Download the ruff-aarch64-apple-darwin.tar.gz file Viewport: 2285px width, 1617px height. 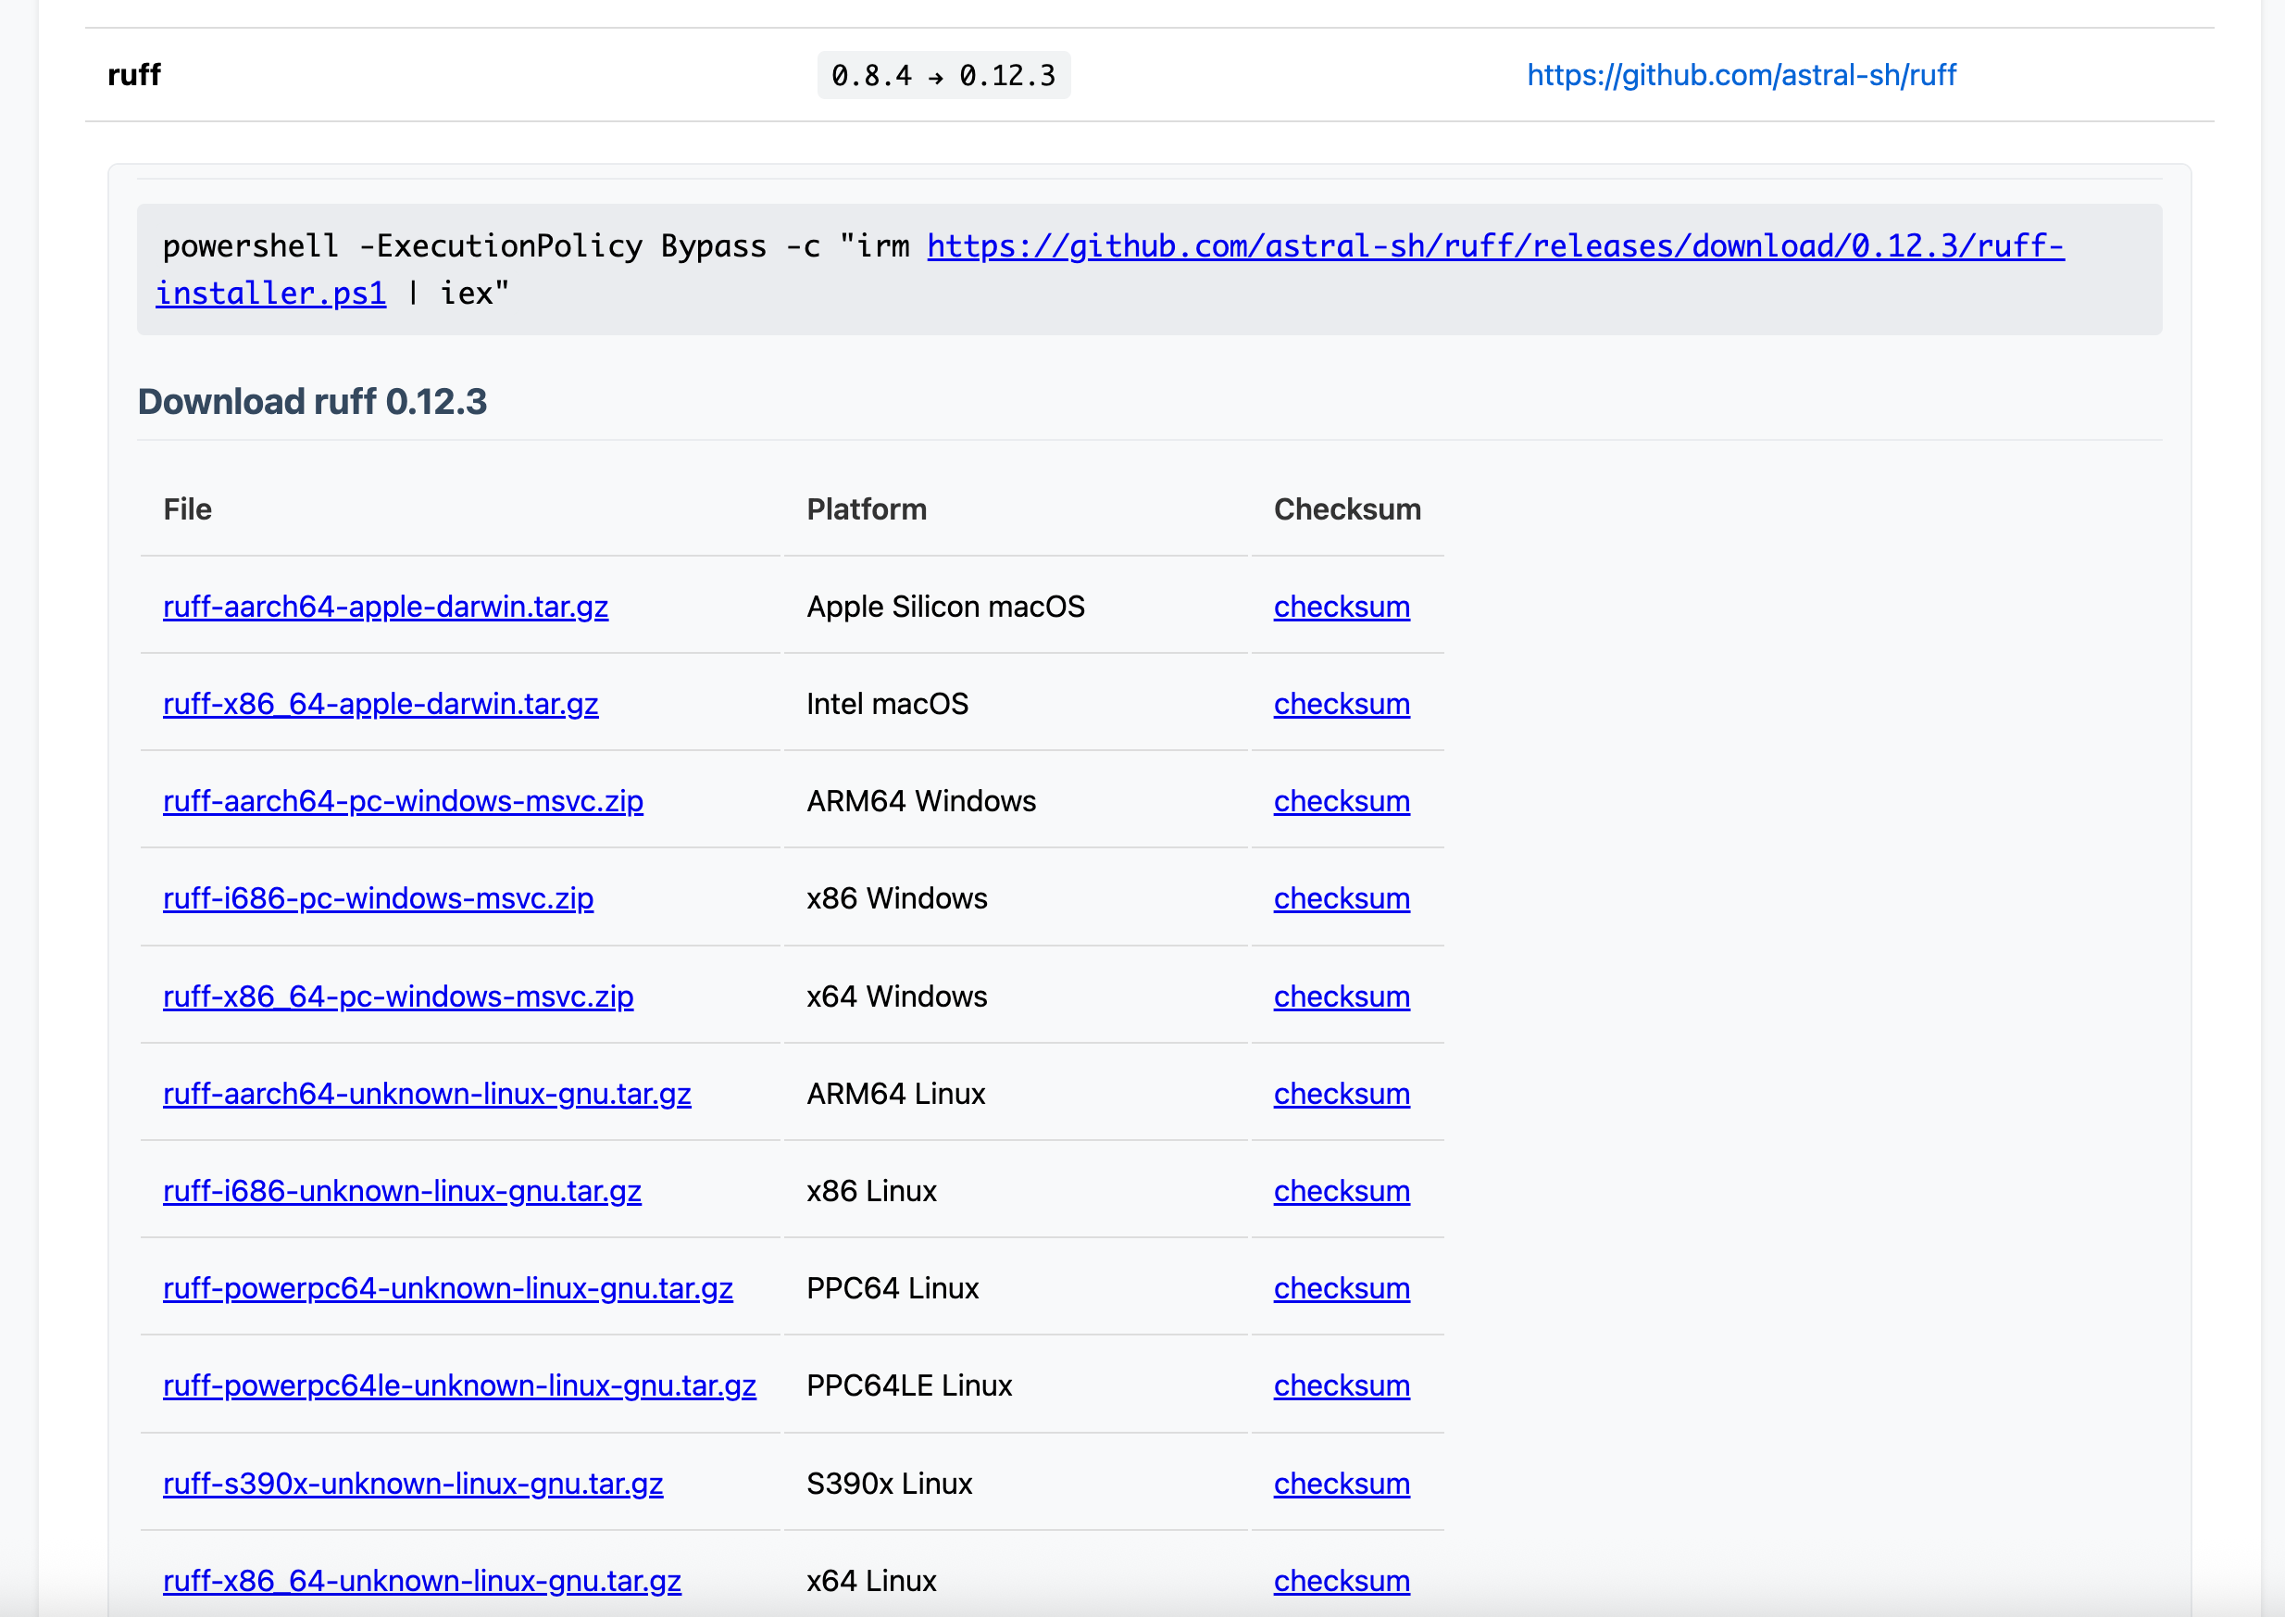[x=385, y=607]
